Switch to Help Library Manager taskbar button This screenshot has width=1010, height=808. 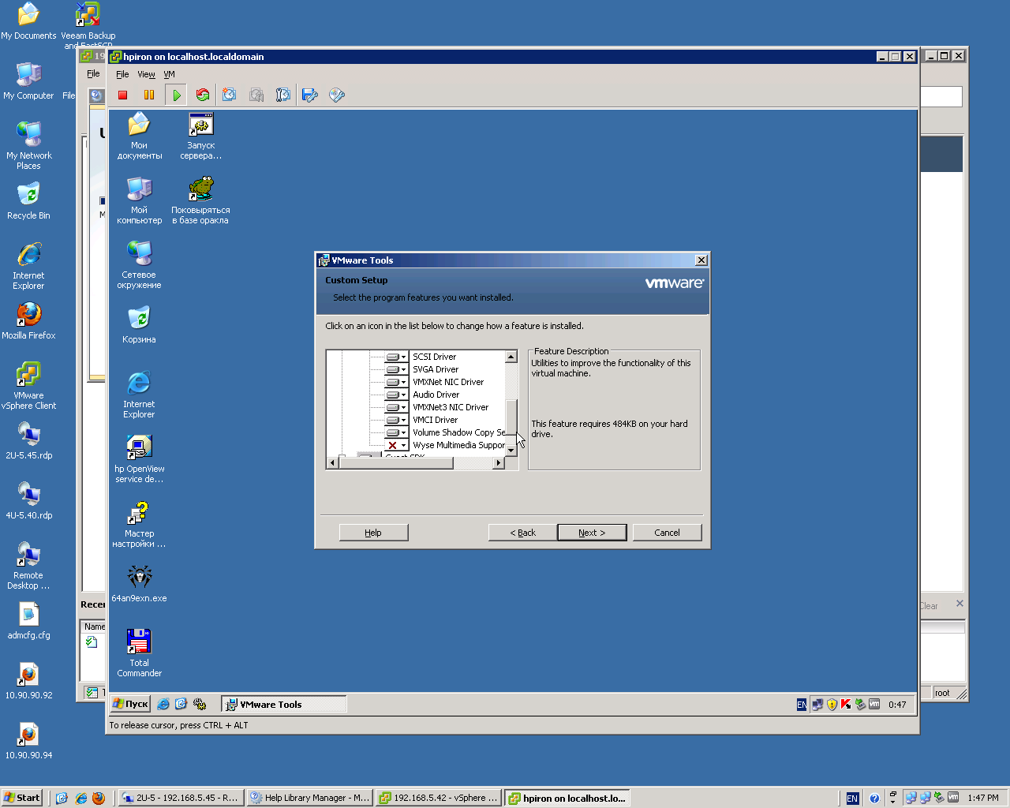[309, 798]
